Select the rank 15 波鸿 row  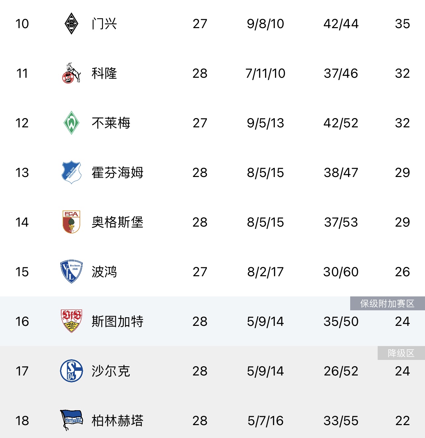click(212, 272)
